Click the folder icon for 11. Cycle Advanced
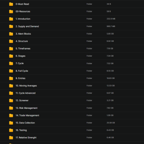 [x=11, y=93]
